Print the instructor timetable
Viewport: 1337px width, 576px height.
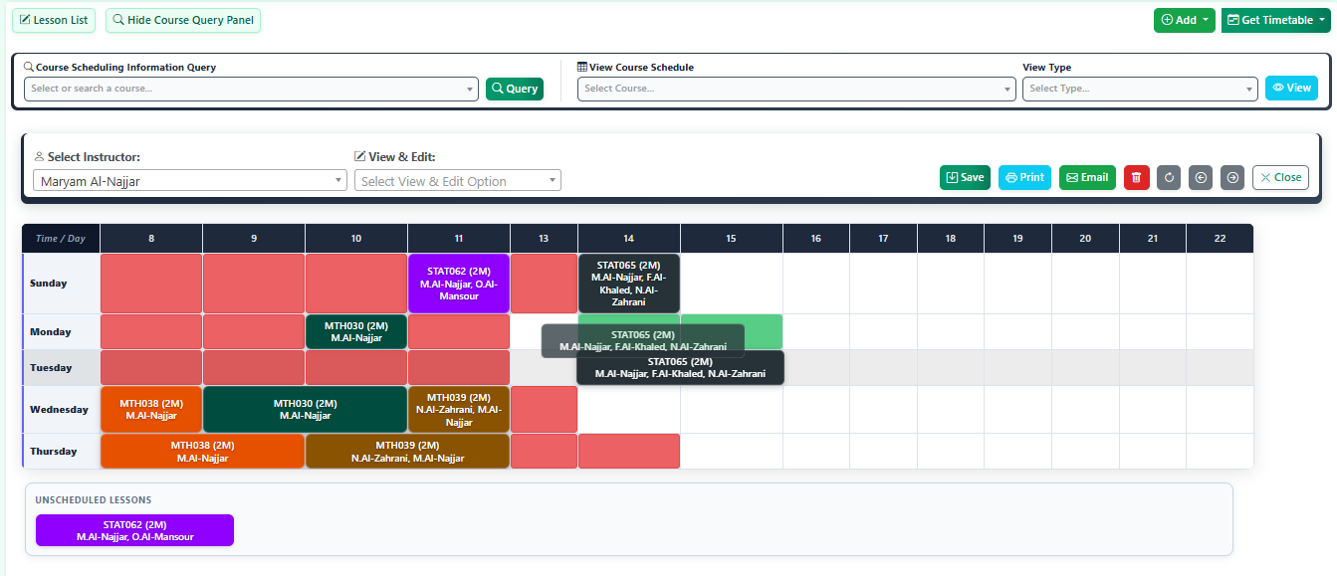pos(1024,177)
